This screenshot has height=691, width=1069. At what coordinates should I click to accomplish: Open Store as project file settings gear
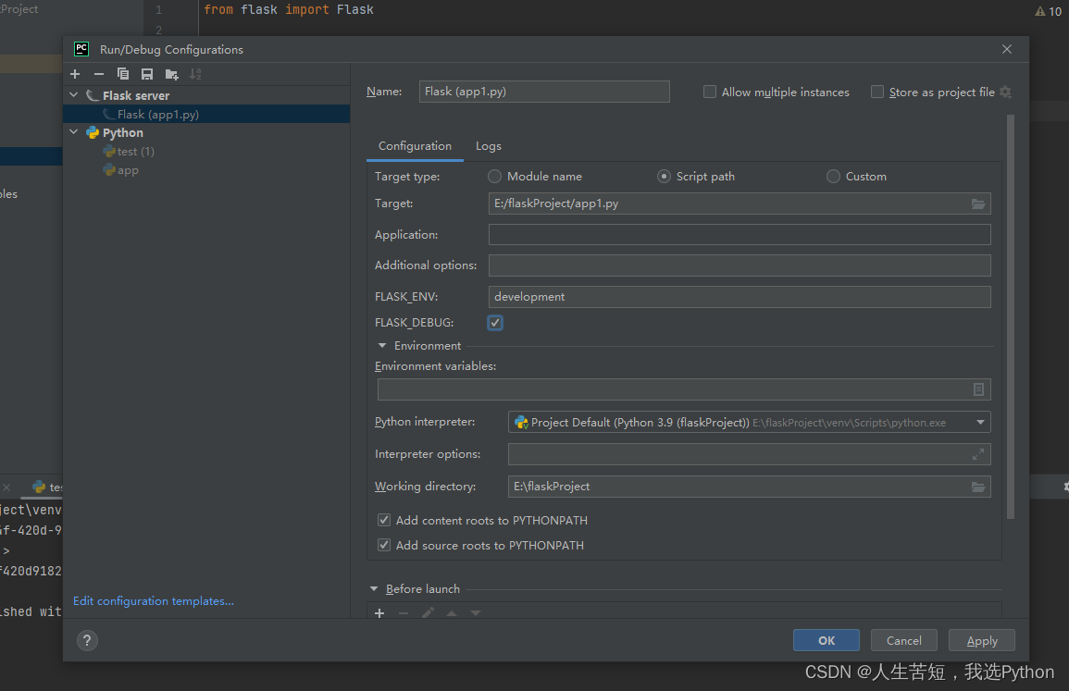[1005, 92]
